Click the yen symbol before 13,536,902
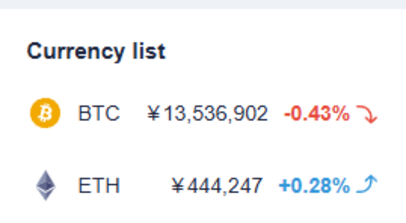The width and height of the screenshot is (406, 223). pos(154,114)
